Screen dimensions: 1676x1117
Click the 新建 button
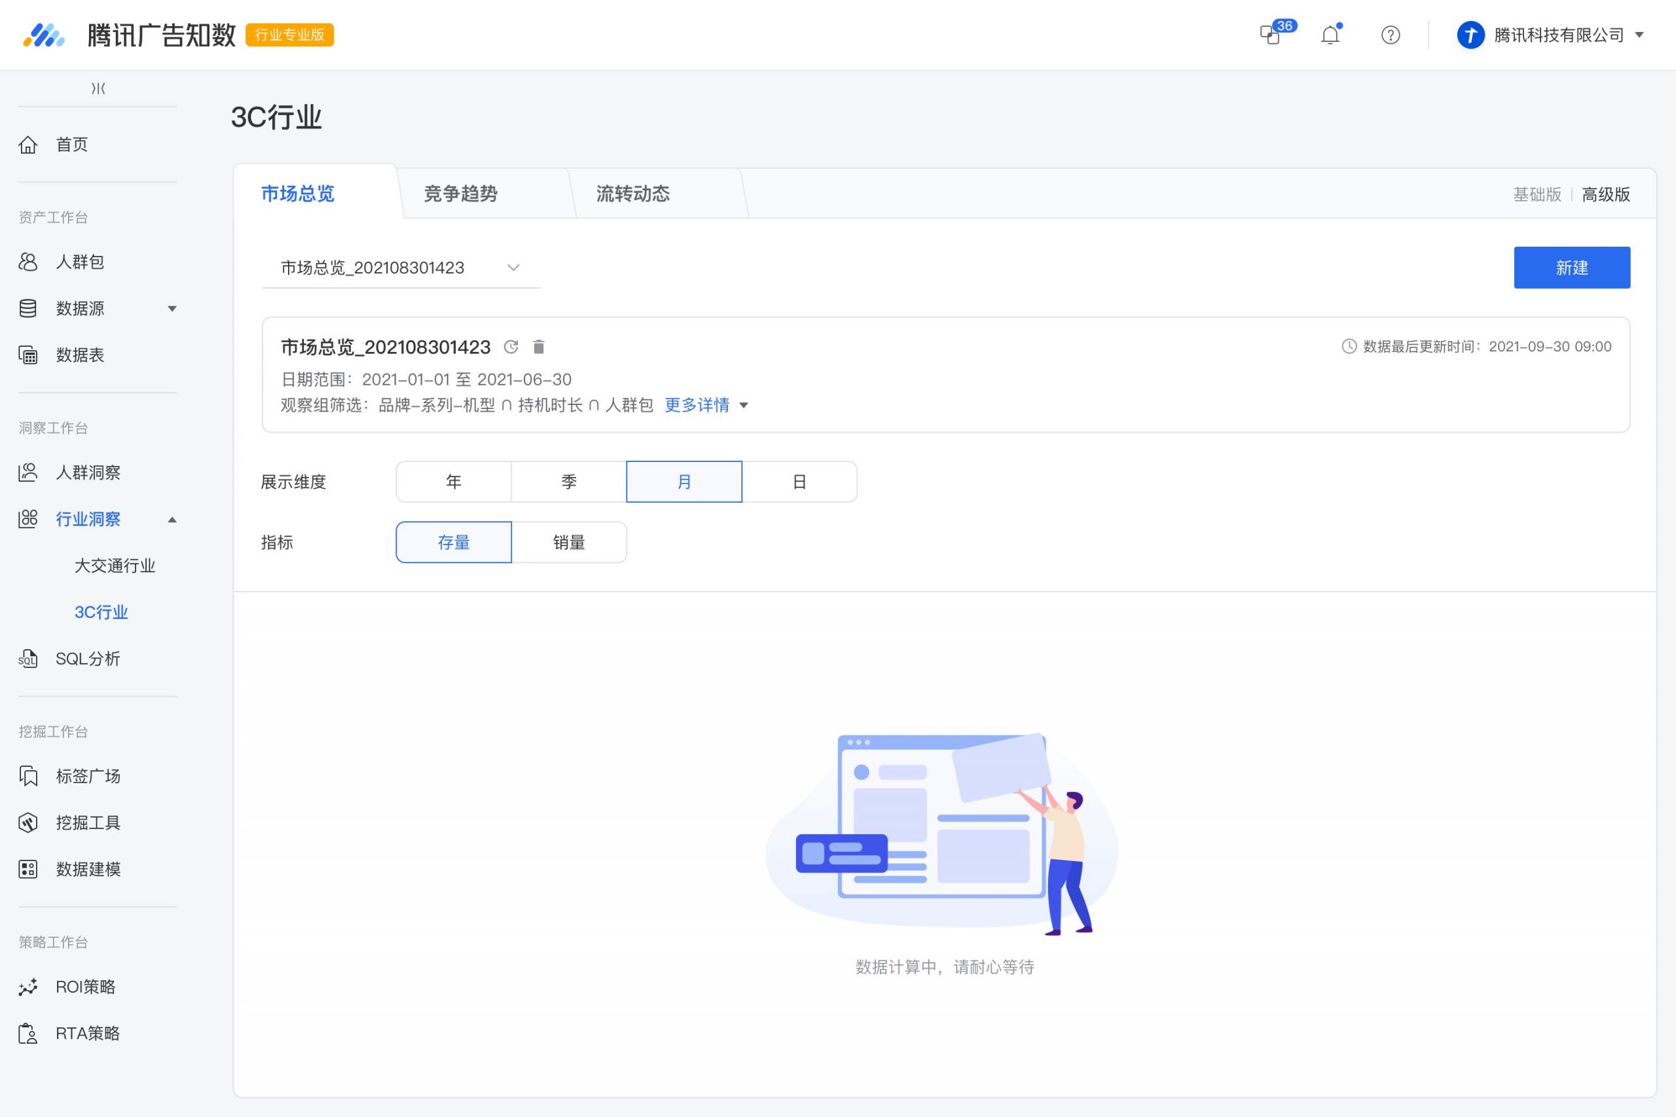tap(1572, 268)
